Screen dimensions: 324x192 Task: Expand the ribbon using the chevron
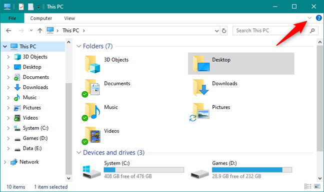(309, 18)
